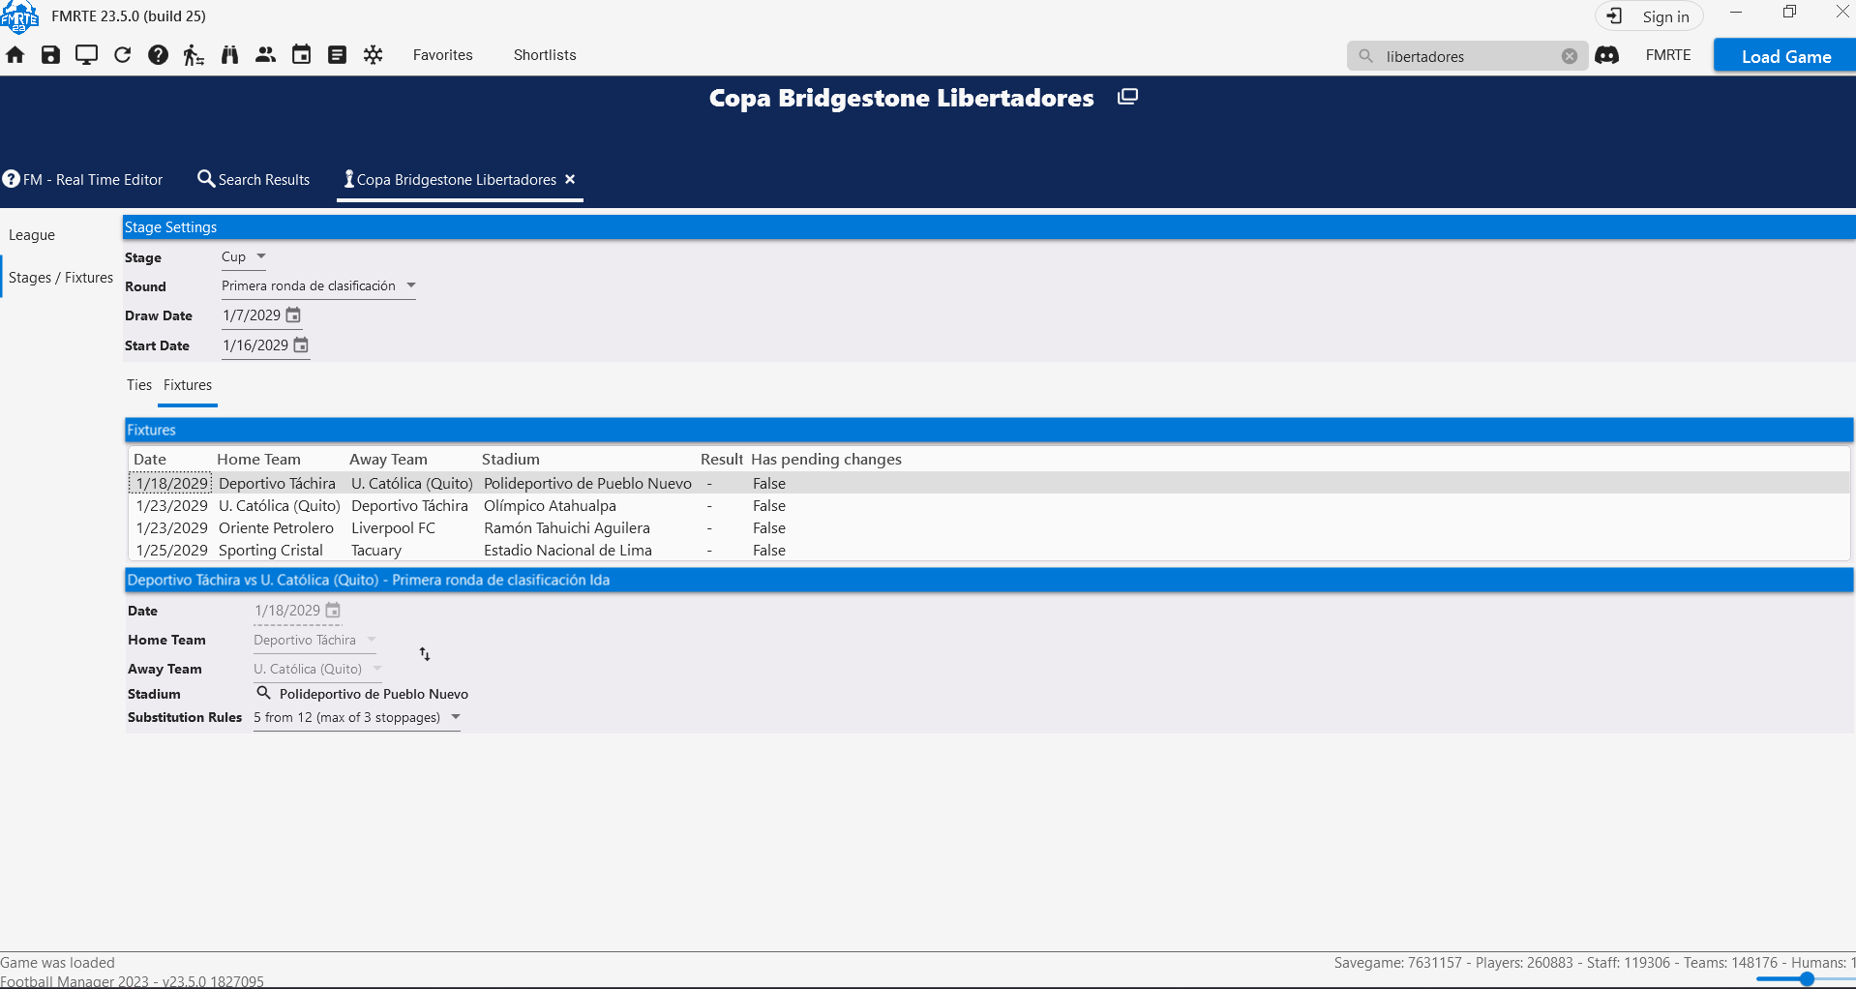The height and width of the screenshot is (989, 1856).
Task: Click the Load Game button
Action: tap(1785, 56)
